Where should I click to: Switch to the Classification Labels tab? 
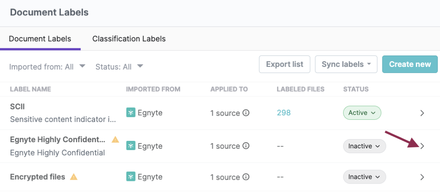129,39
